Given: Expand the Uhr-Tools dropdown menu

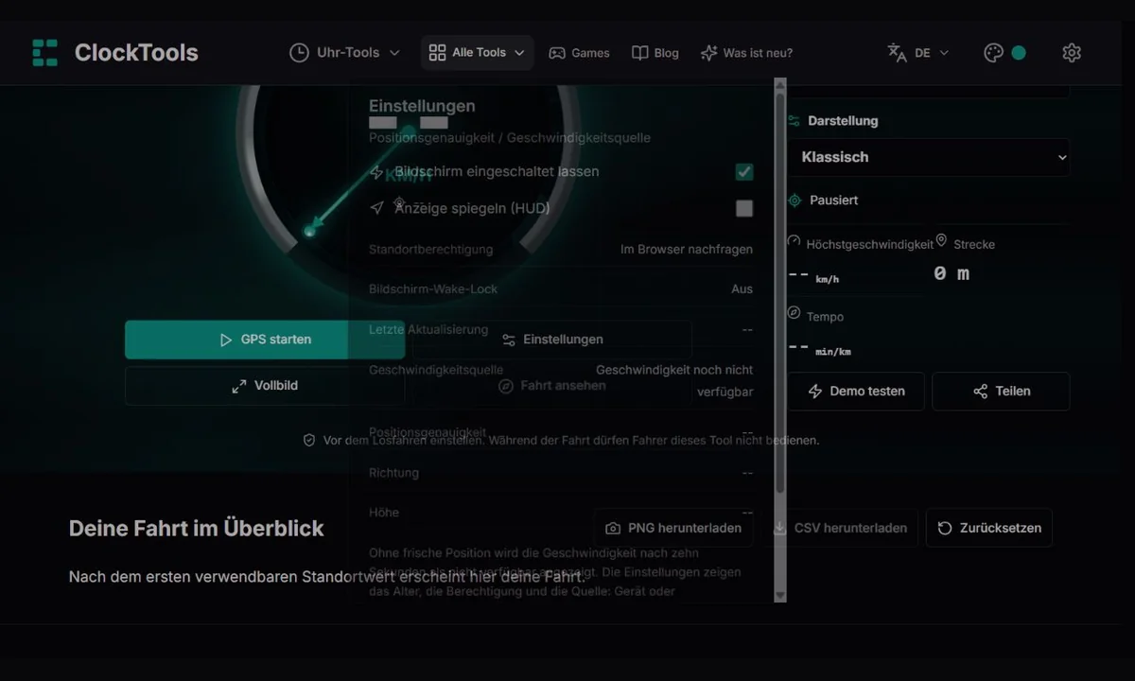Looking at the screenshot, I should (x=344, y=53).
